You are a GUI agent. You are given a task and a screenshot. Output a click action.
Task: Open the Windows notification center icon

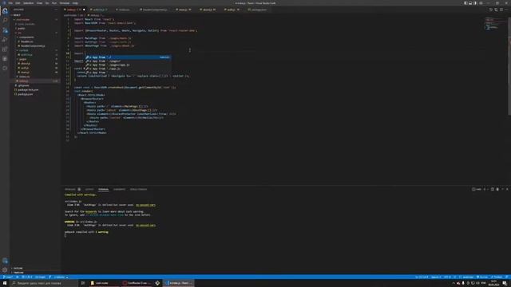[x=505, y=283]
